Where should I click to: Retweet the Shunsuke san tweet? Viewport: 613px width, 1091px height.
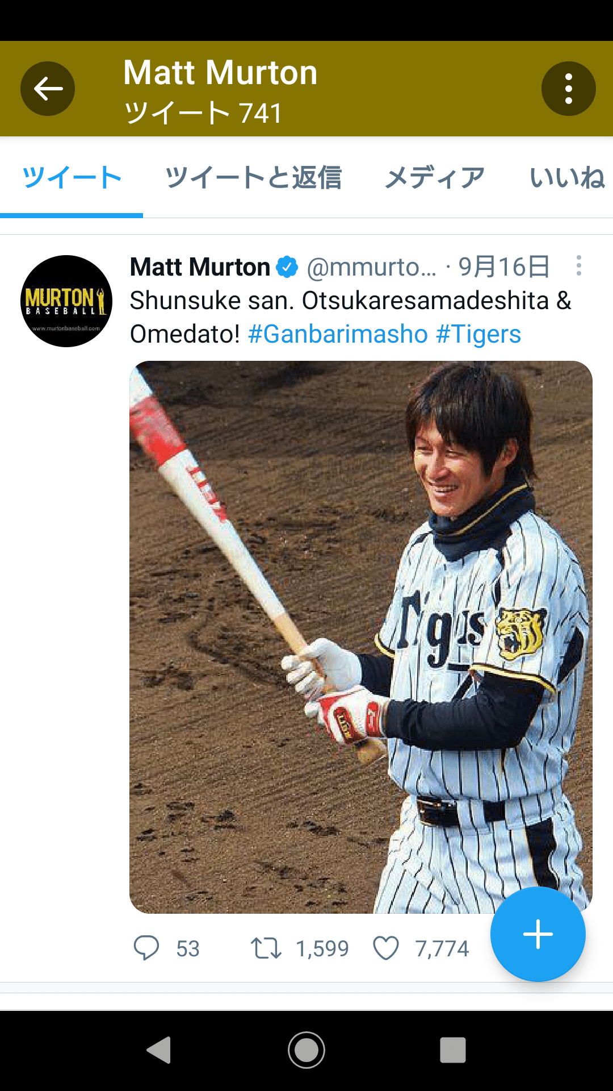point(266,948)
